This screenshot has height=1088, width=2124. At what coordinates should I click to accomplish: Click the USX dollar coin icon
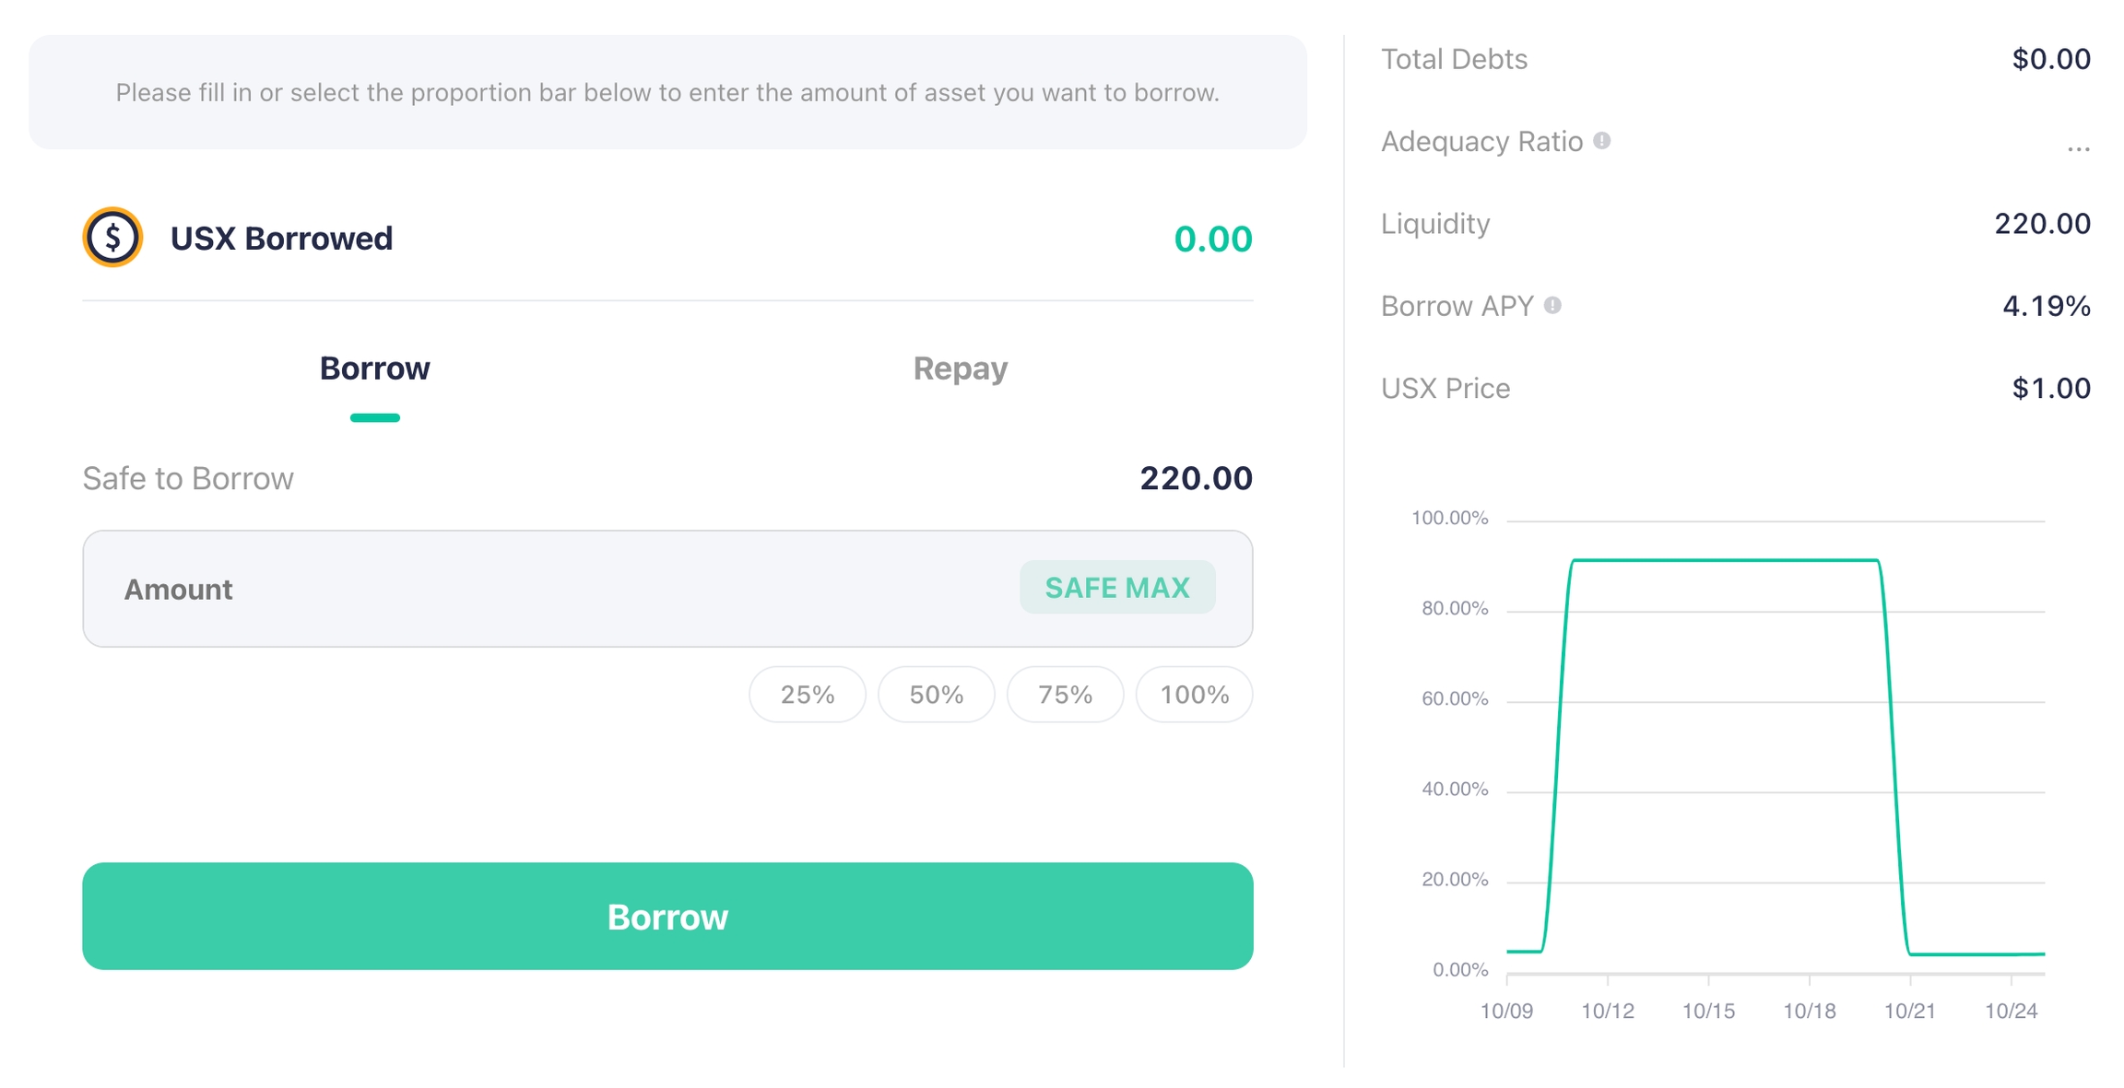coord(112,238)
